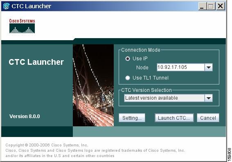Click the Launch CTC... button
The height and width of the screenshot is (162, 232).
tap(174, 118)
